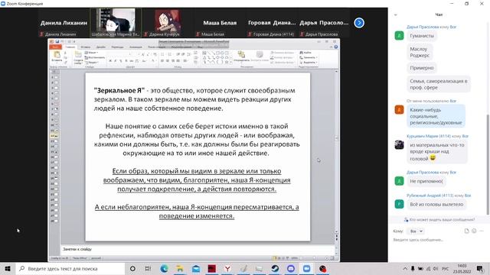This screenshot has height=275, width=490.
Task: Click chat message 'Маслоу Роджерс'
Action: point(420,52)
